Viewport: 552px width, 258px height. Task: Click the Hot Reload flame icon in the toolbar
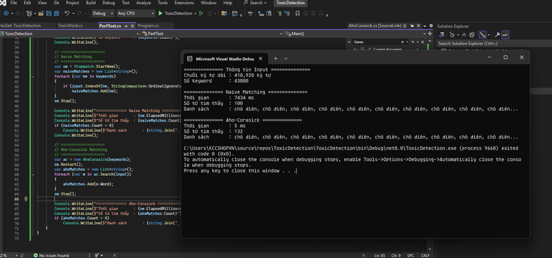[210, 13]
